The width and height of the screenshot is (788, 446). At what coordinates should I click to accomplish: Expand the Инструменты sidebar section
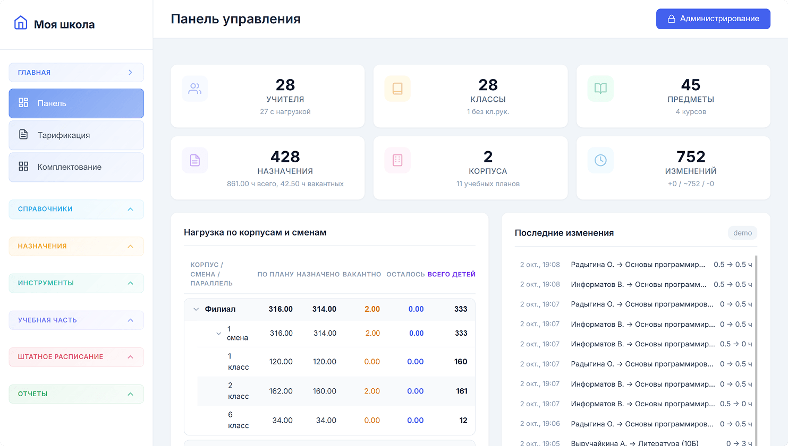coord(77,283)
